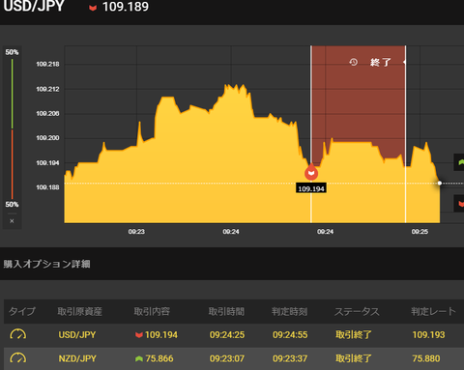This screenshot has width=464, height=370.
Task: Select the USD/JPY asset in the table
Action: tap(77, 335)
